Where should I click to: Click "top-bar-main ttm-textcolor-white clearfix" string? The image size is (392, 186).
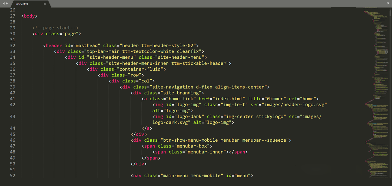(142, 51)
